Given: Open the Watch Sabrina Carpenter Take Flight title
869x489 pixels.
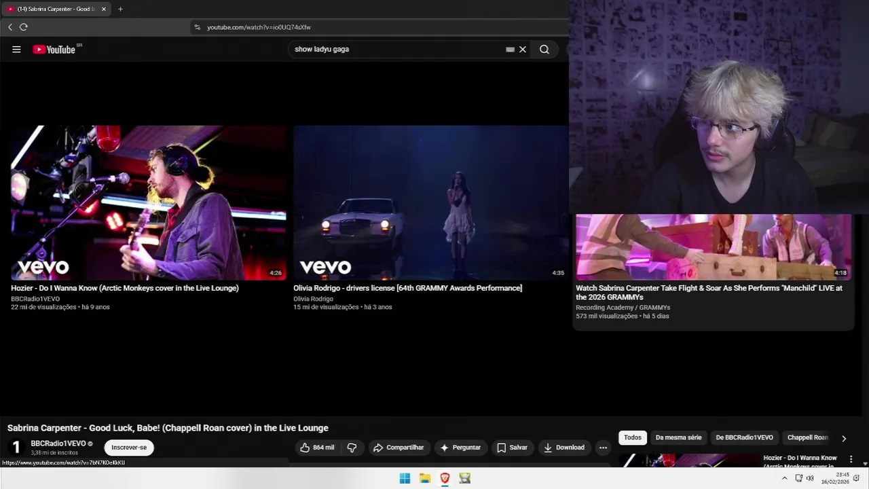Looking at the screenshot, I should tap(709, 293).
